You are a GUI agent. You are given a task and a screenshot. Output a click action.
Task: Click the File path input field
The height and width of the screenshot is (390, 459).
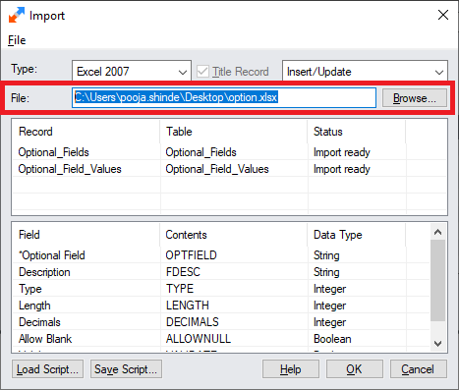(x=224, y=97)
